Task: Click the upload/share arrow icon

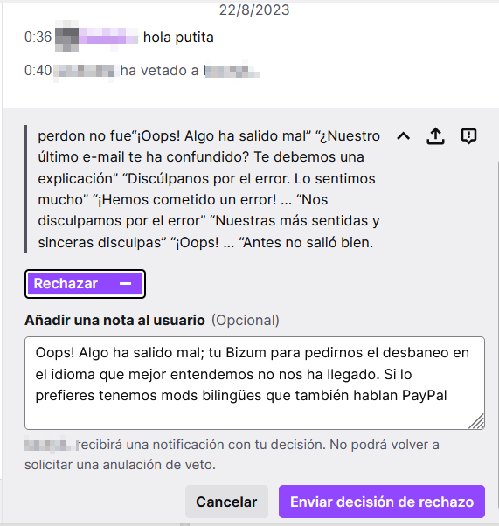Action: [x=435, y=136]
